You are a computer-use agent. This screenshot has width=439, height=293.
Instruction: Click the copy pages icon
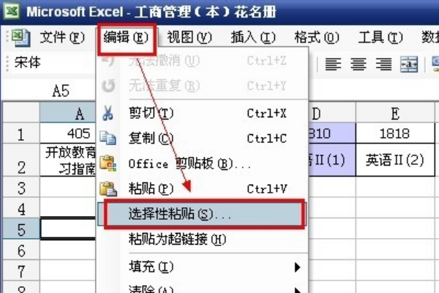(x=108, y=138)
